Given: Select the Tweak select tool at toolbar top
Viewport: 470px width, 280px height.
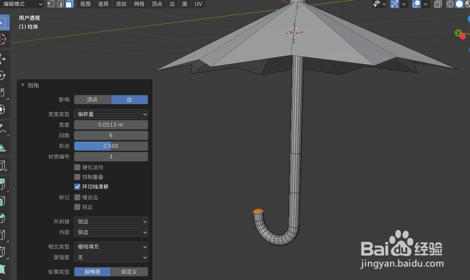Looking at the screenshot, I should coord(5,22).
